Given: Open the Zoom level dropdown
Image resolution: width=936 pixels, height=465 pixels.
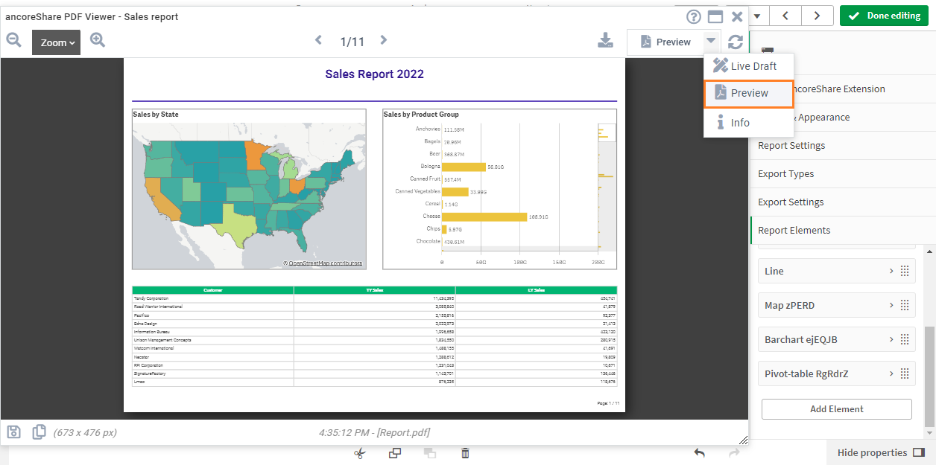Looking at the screenshot, I should [56, 42].
